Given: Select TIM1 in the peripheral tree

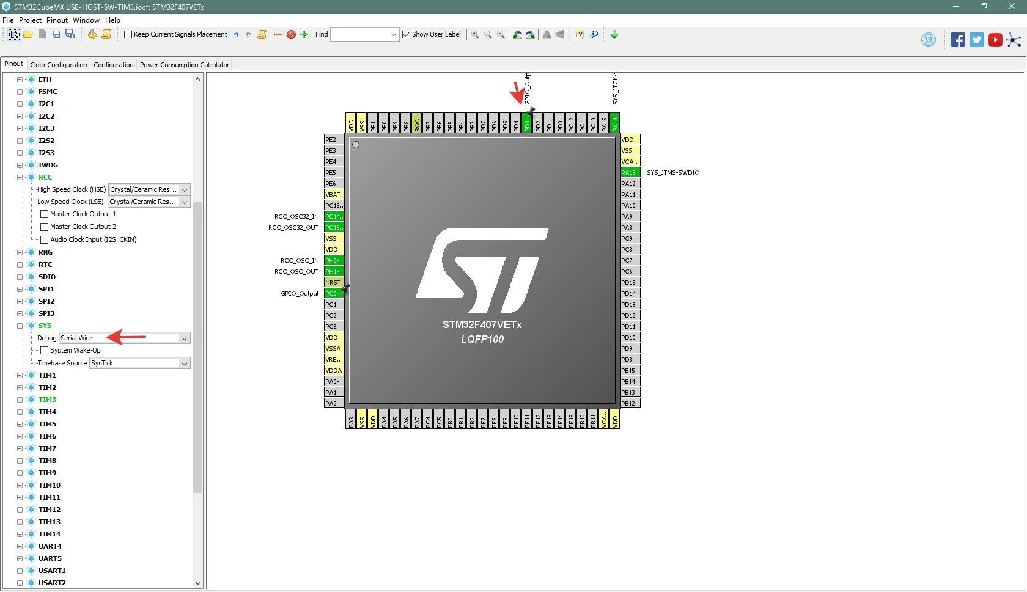Looking at the screenshot, I should tap(47, 376).
